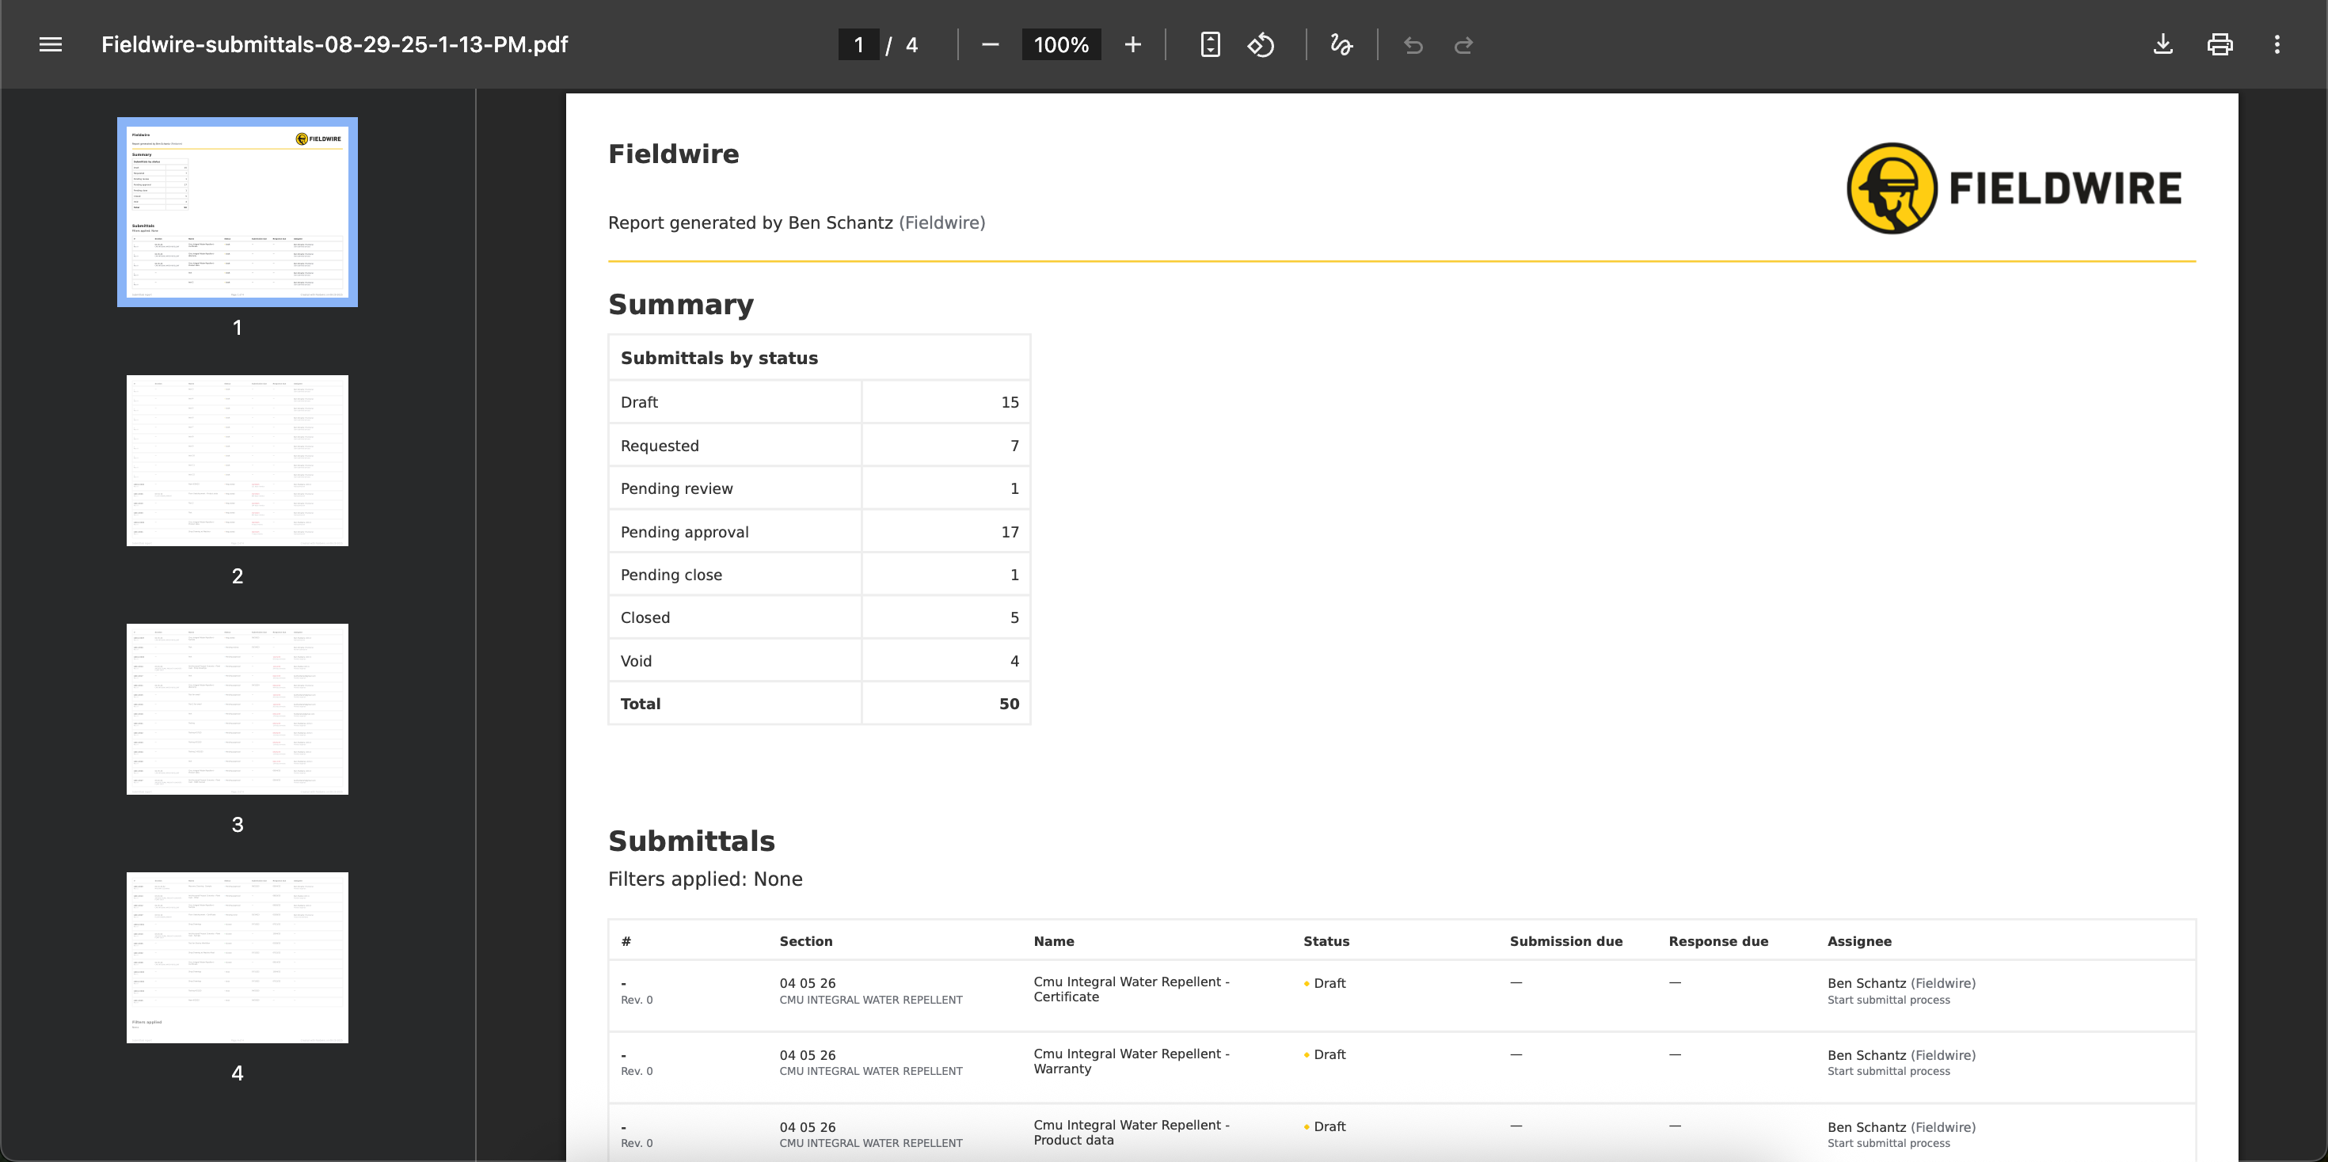The height and width of the screenshot is (1162, 2328).
Task: Zoom out using minus icon
Action: pos(990,44)
